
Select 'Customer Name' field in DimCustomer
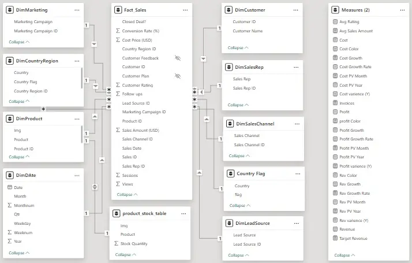tap(248, 31)
